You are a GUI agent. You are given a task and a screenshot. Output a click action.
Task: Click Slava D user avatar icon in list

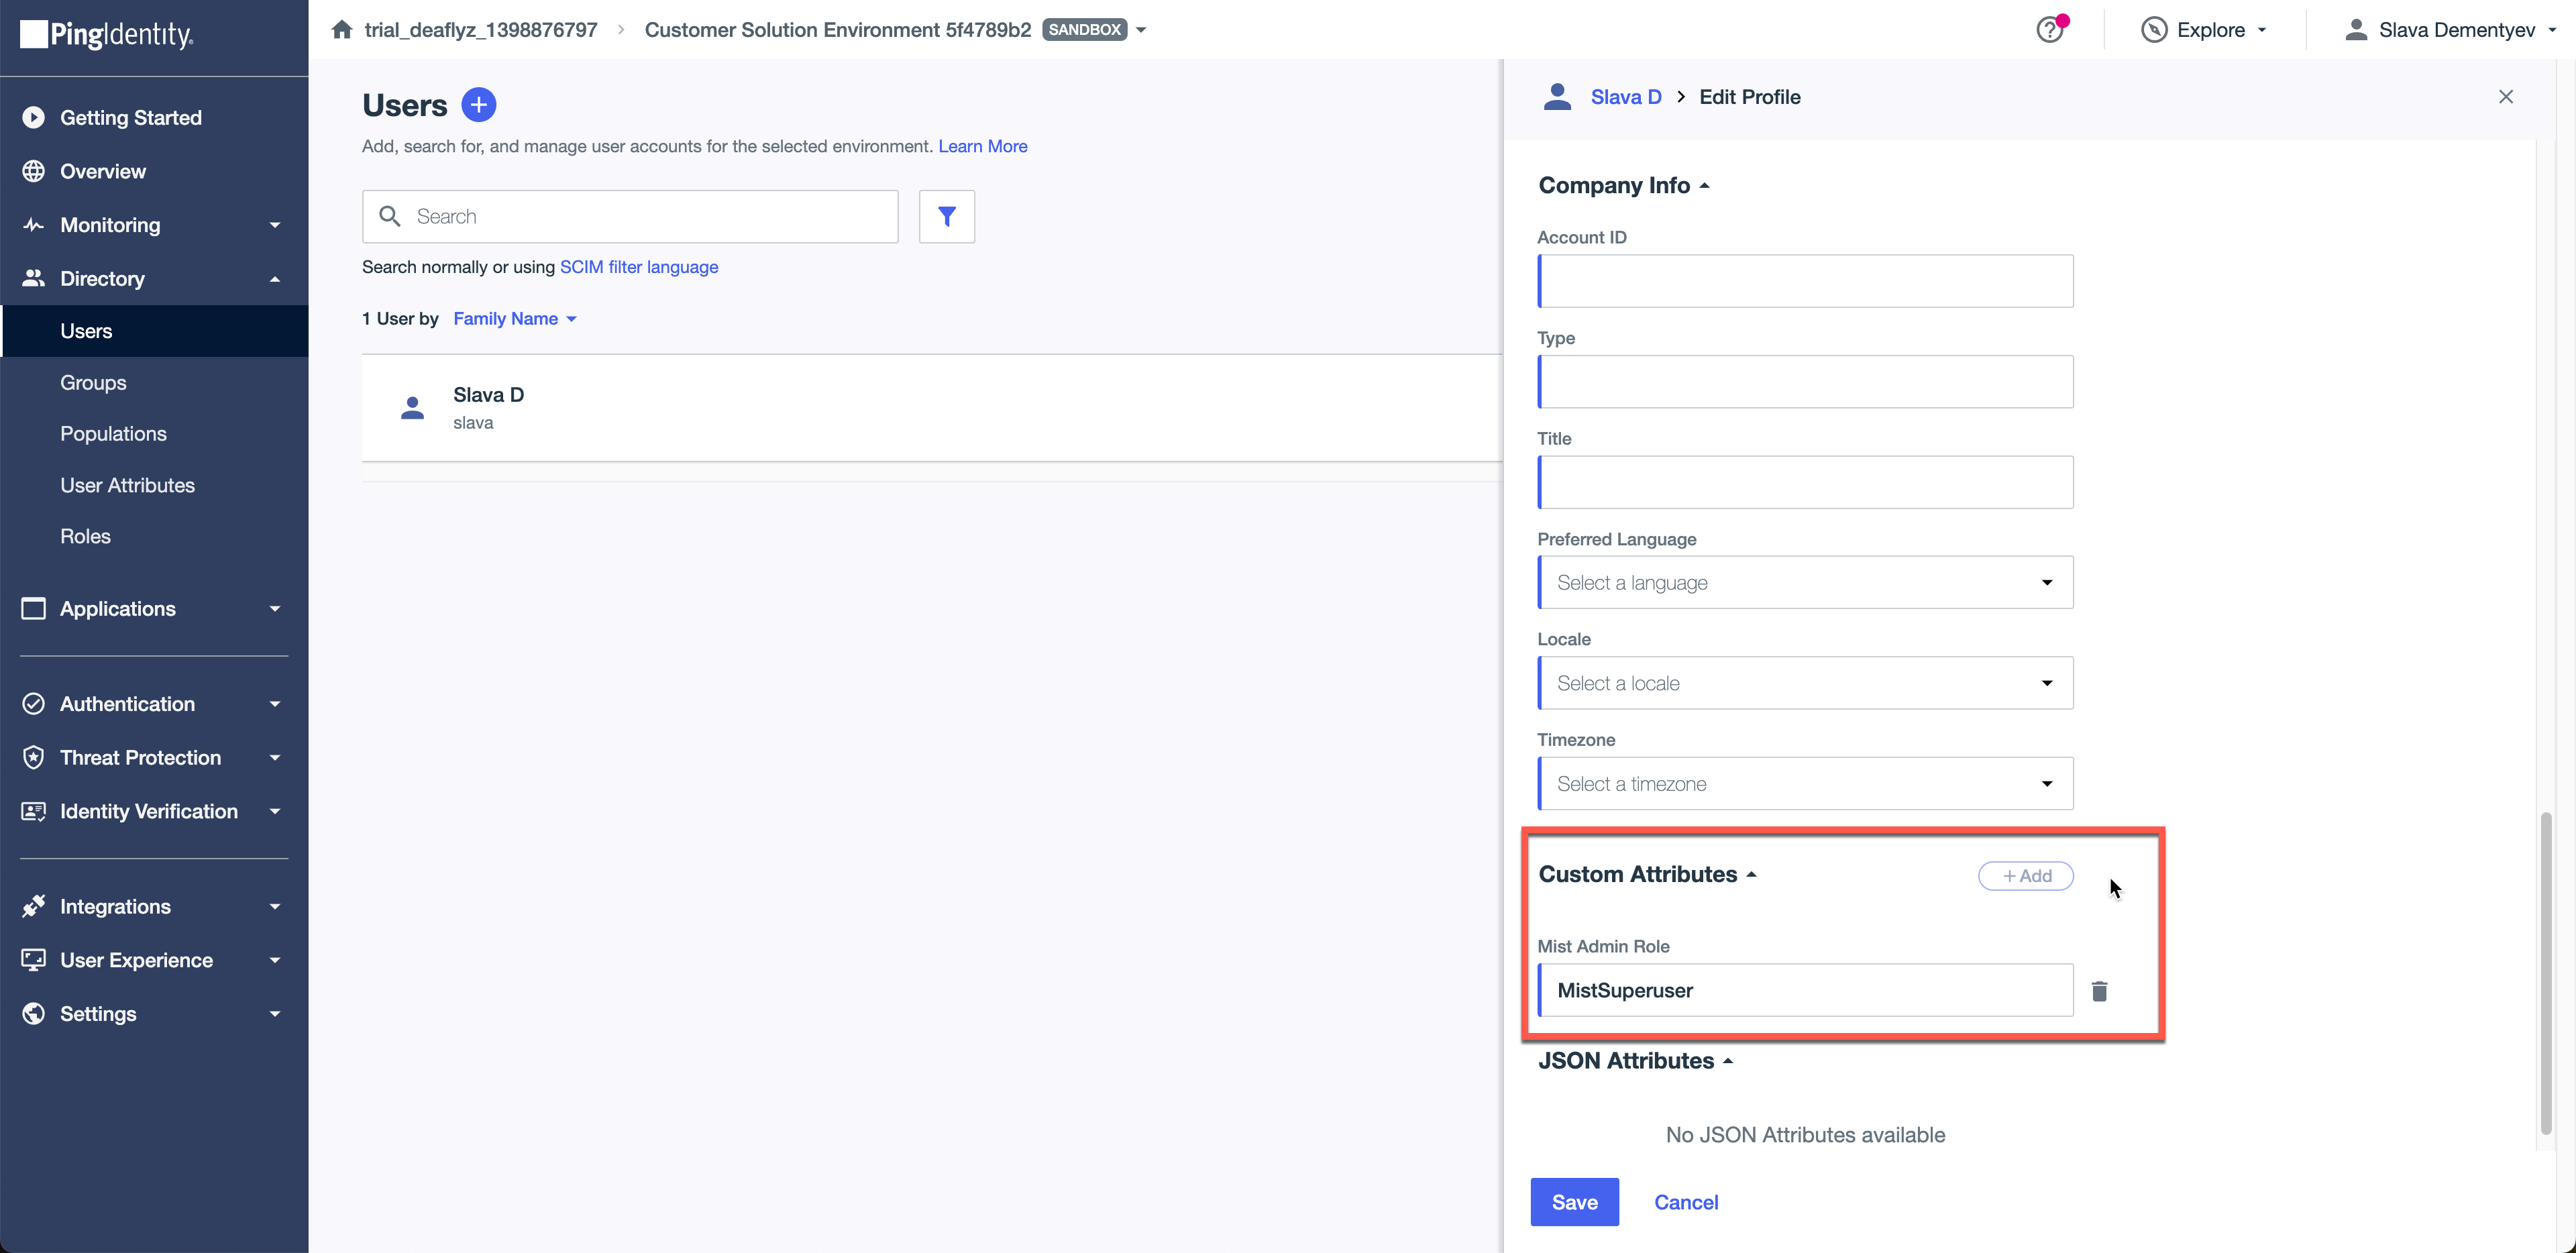click(412, 408)
